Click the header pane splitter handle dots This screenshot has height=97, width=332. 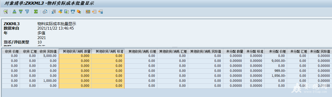click(175, 47)
